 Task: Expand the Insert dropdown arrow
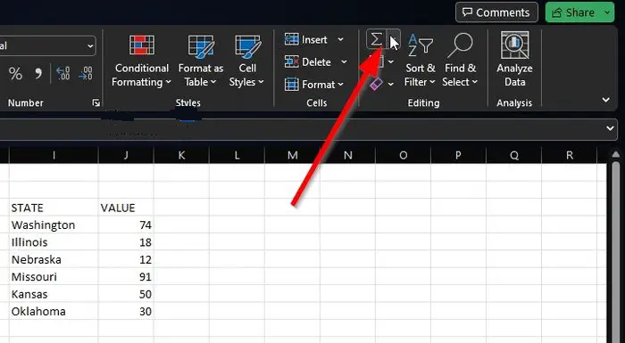pyautogui.click(x=340, y=39)
